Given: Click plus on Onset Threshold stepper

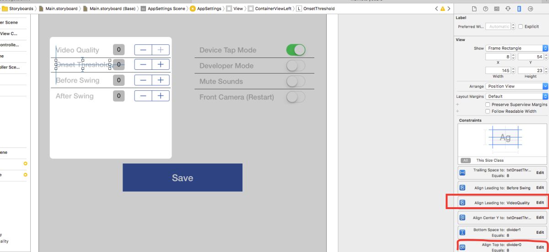Looking at the screenshot, I should click(161, 65).
